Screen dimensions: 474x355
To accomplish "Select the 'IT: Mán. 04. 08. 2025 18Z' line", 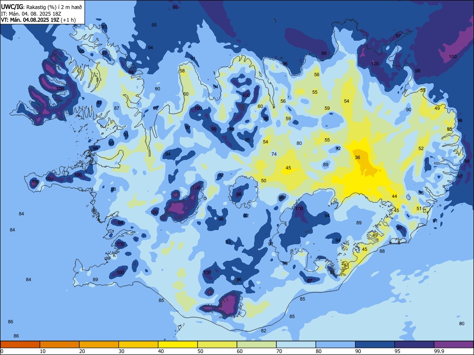I will tap(31, 14).
